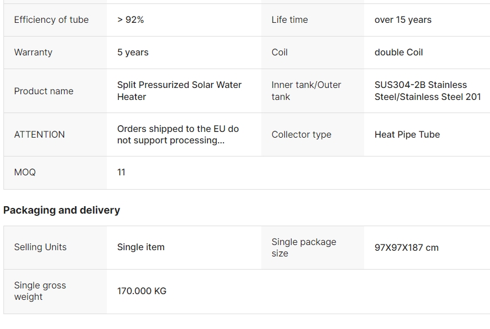Click the 'Single gross weight' label
Image resolution: width=490 pixels, height=329 pixels.
click(x=40, y=291)
